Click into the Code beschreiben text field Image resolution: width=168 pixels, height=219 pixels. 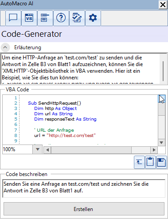tap(84, 188)
